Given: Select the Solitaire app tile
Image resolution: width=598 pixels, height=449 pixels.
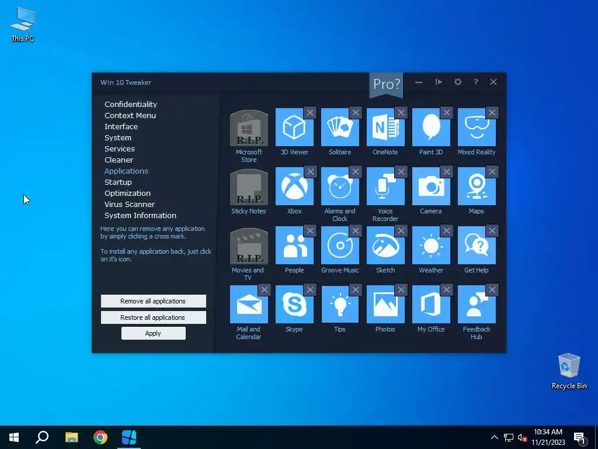Looking at the screenshot, I should click(x=340, y=127).
